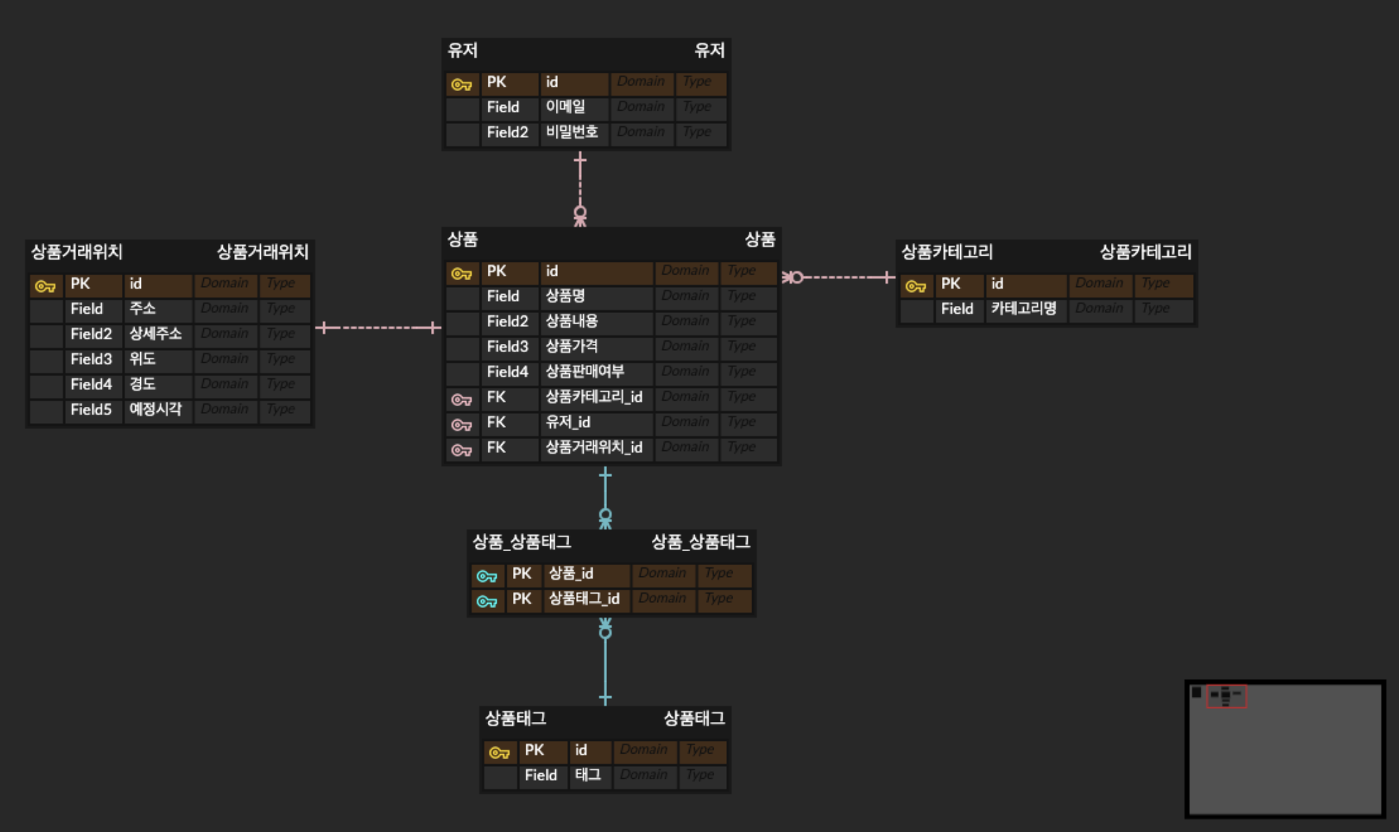Click Type cell of 예정시각 row

[x=284, y=410]
